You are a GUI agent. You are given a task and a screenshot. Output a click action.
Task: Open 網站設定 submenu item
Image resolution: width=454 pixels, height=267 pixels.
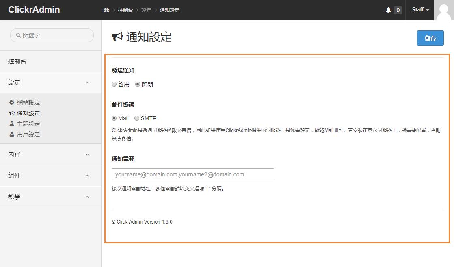(28, 102)
